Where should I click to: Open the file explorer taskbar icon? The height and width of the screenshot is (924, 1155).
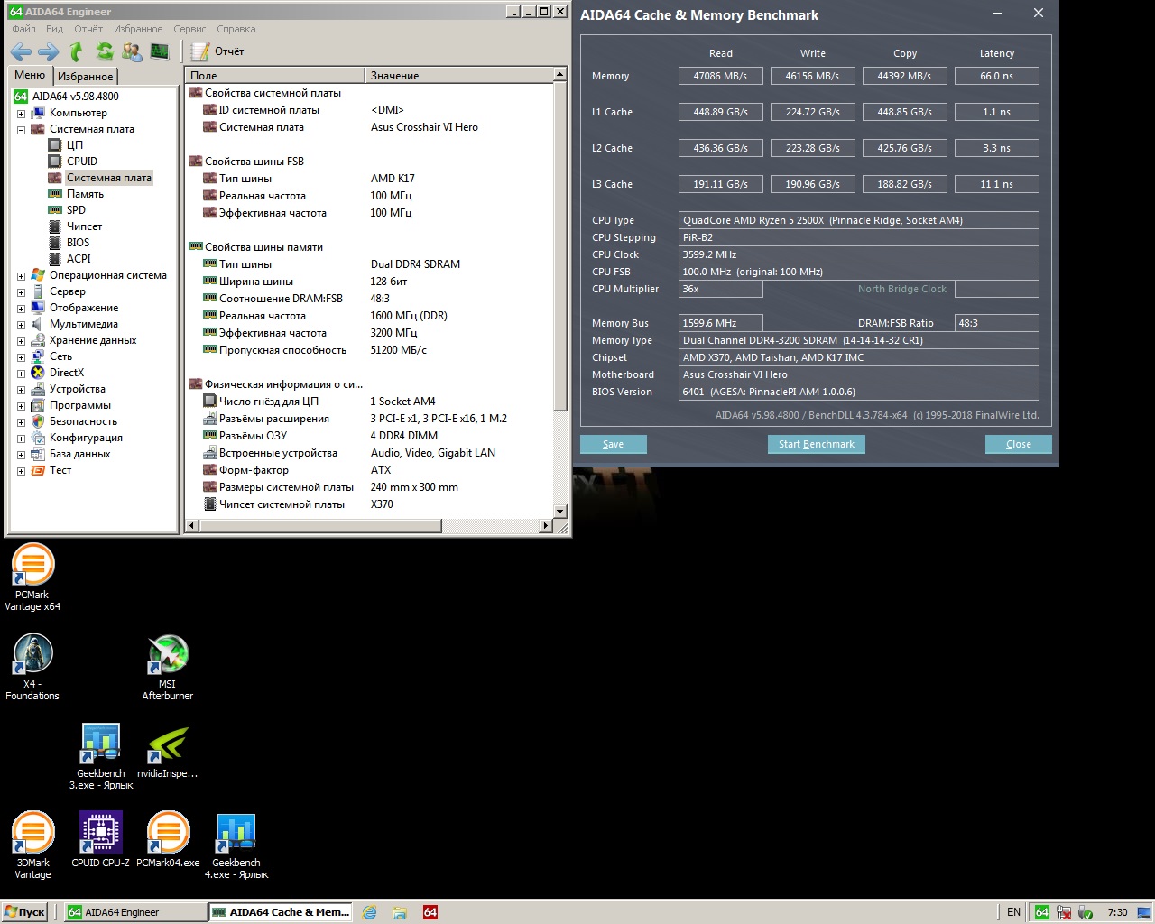(400, 912)
